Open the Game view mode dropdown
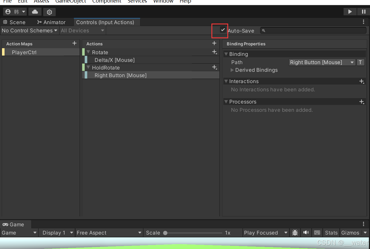 [x=19, y=233]
